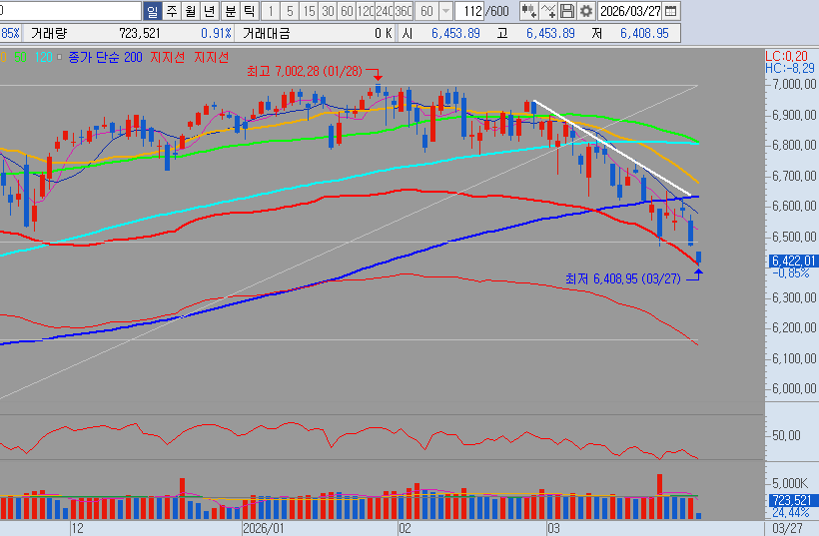This screenshot has height=536, width=819.
Task: Click the HC:-8.29 indicator text
Action: pos(790,68)
